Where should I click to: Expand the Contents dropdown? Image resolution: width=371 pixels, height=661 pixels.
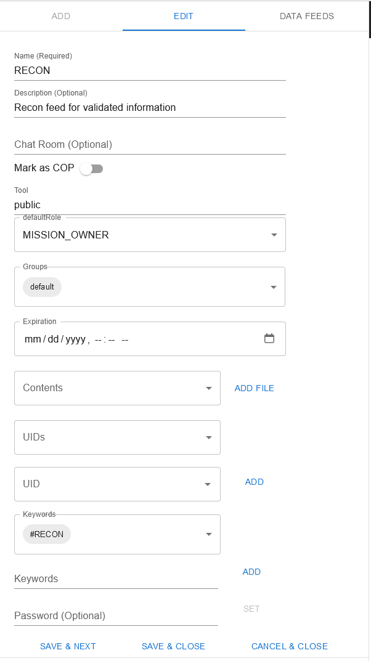tap(208, 388)
